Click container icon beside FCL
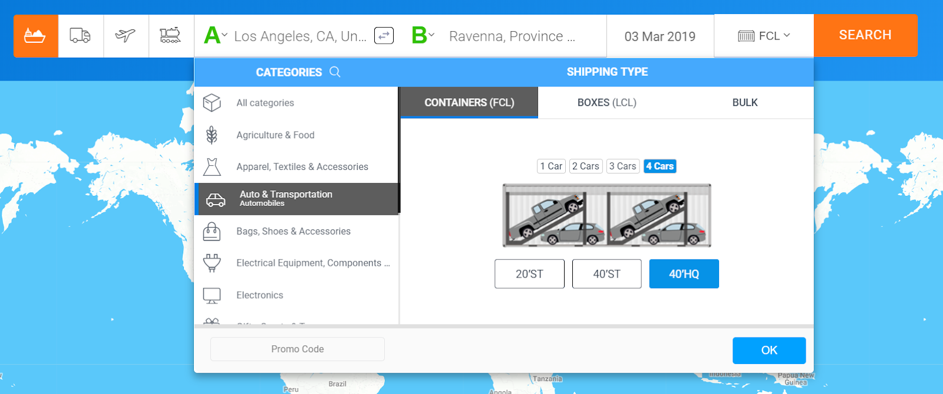 tap(746, 36)
